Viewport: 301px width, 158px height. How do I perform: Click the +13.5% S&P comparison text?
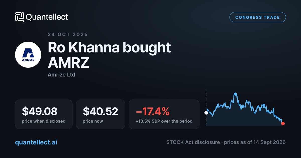coord(164,121)
